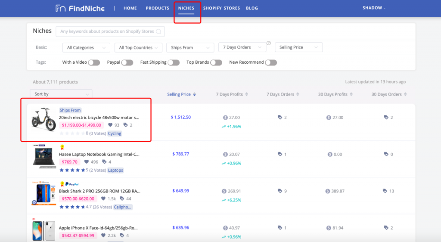This screenshot has width=441, height=242.
Task: Open the SHOPIFY STORES nav item
Action: pyautogui.click(x=222, y=8)
